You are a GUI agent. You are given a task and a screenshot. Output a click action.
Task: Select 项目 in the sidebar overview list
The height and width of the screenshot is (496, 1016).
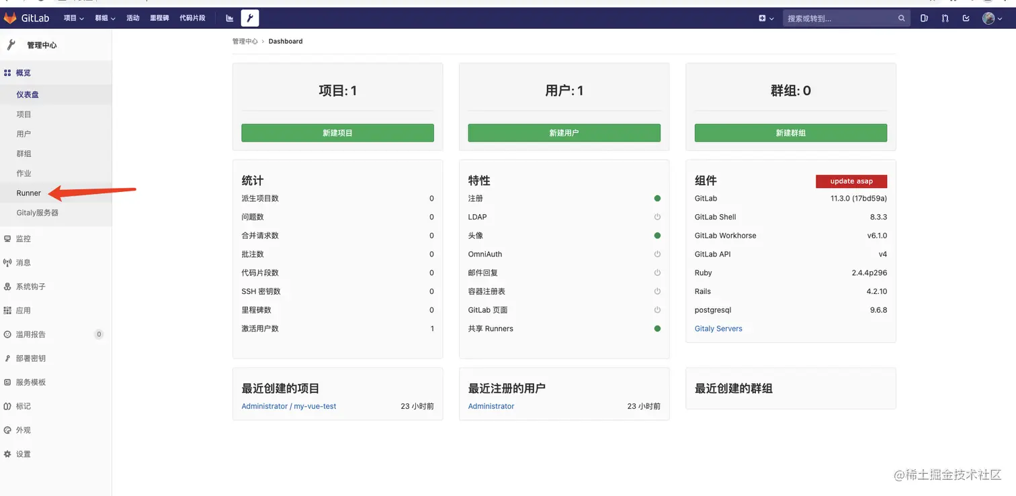(56, 114)
